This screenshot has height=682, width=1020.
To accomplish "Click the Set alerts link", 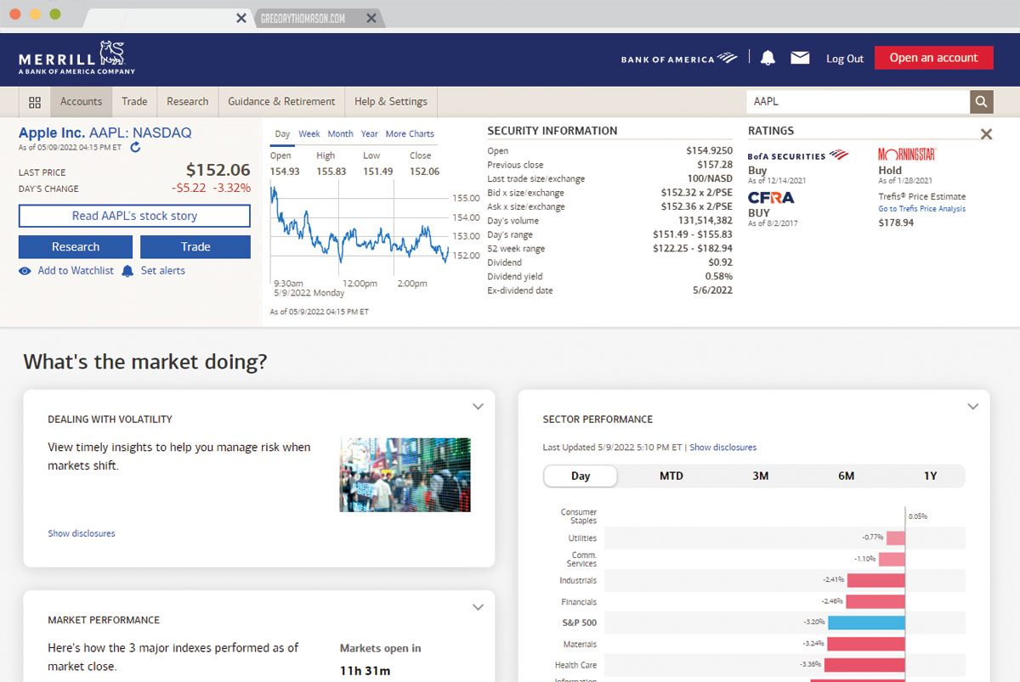I will [162, 271].
